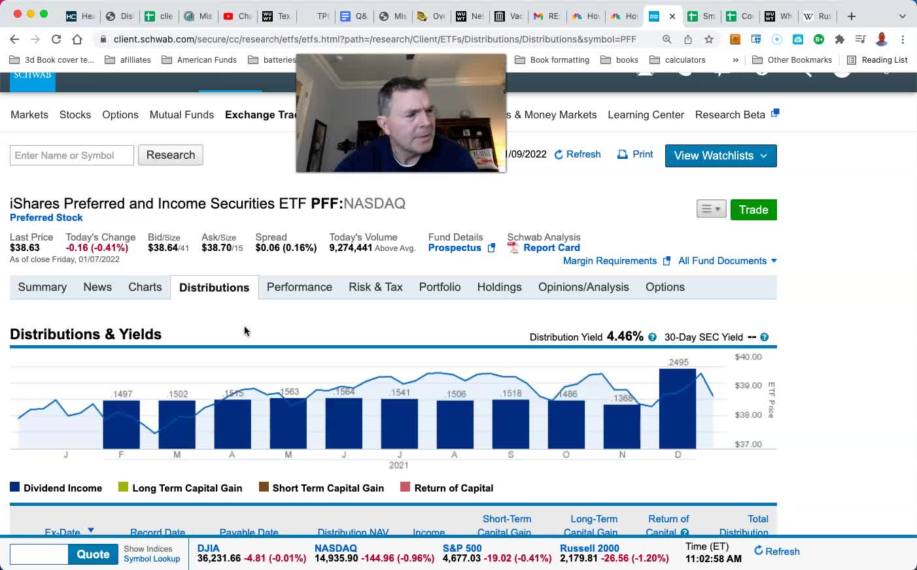Click the Print printer icon
The height and width of the screenshot is (570, 917).
click(x=623, y=154)
